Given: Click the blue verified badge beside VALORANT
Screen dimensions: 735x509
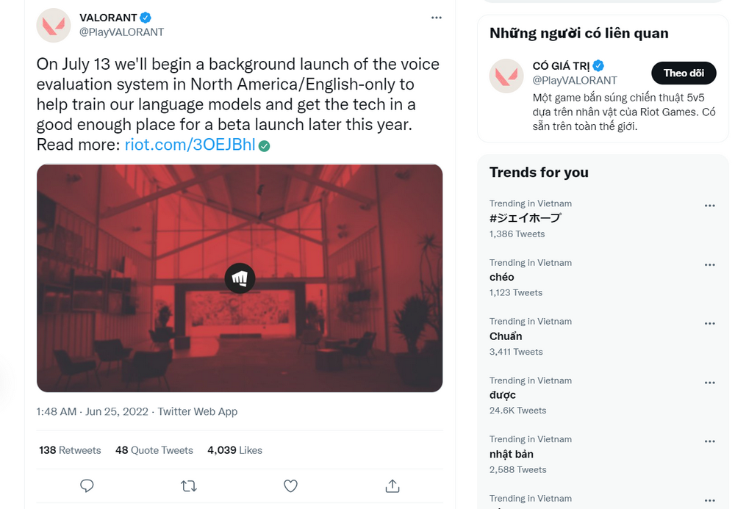Looking at the screenshot, I should (x=146, y=18).
